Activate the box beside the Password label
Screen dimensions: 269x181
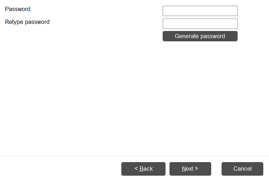coord(200,11)
